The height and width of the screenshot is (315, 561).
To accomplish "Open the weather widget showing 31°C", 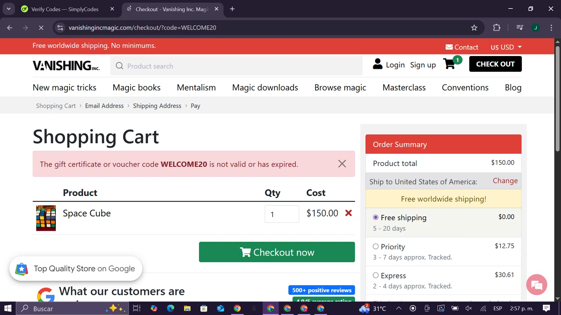I will tap(373, 308).
